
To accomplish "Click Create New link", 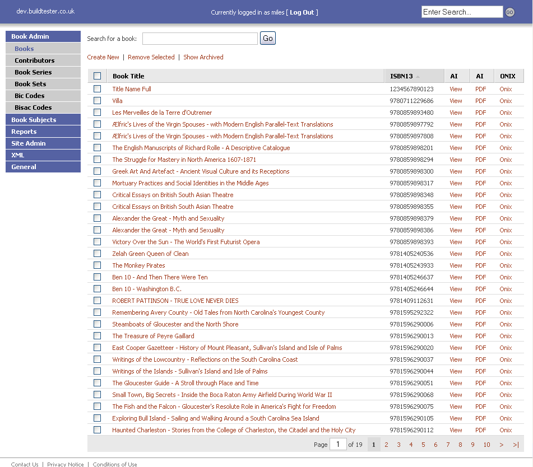I will click(103, 57).
